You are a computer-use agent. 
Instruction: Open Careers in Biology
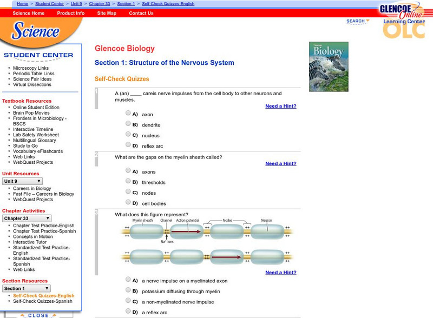click(x=32, y=188)
